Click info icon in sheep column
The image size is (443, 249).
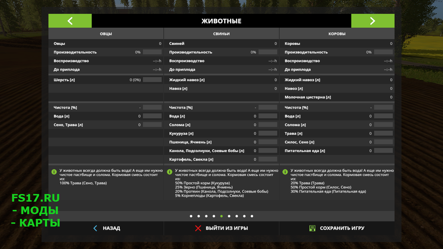tap(54, 172)
